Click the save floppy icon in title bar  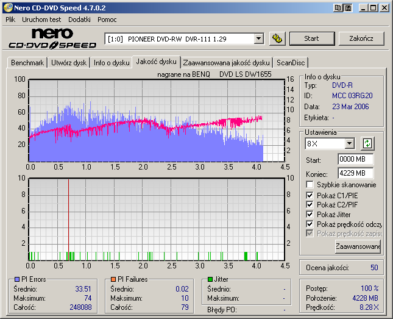(x=348, y=8)
